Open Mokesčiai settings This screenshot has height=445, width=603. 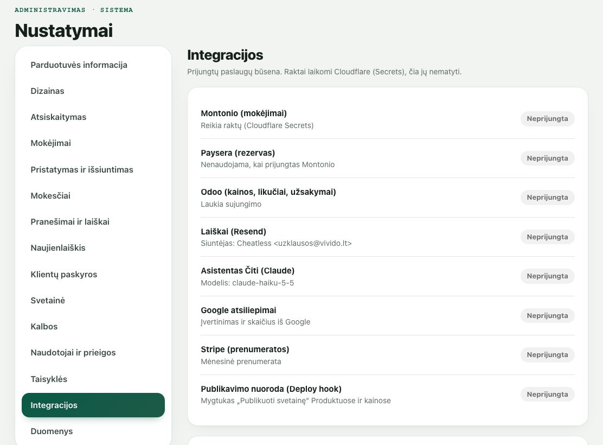point(93,196)
